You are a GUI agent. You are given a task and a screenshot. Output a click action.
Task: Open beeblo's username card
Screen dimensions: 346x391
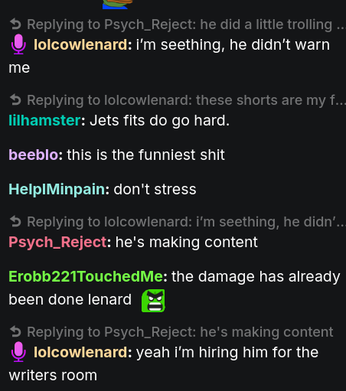(34, 155)
